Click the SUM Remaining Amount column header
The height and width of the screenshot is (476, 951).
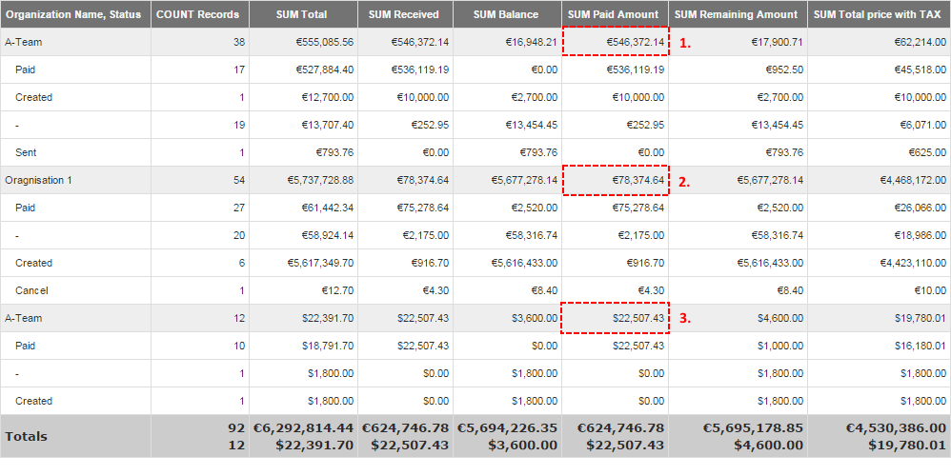[736, 14]
